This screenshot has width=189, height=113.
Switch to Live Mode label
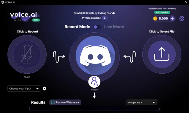(x=114, y=27)
